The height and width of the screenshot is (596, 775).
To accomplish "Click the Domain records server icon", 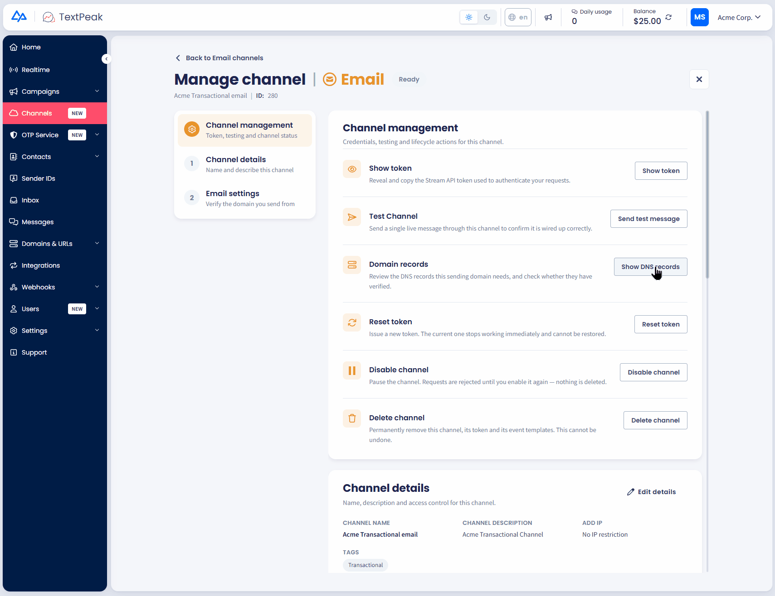I will pos(352,265).
